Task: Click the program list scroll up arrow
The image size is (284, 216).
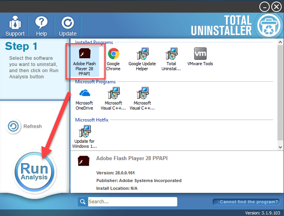Action: (280, 42)
